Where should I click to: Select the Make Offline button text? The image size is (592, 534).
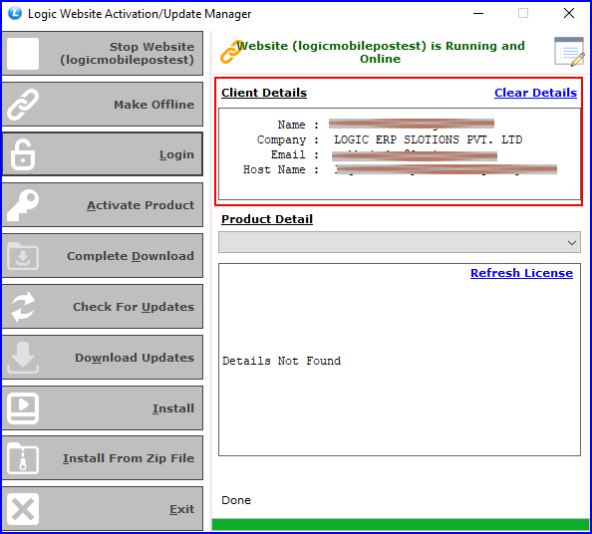(x=154, y=105)
